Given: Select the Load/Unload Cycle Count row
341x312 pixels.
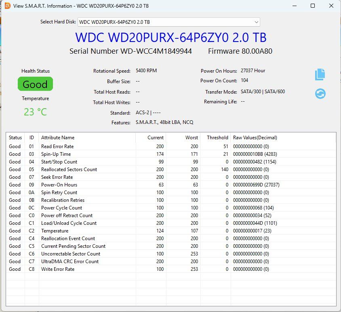Looking at the screenshot, I should [x=171, y=223].
